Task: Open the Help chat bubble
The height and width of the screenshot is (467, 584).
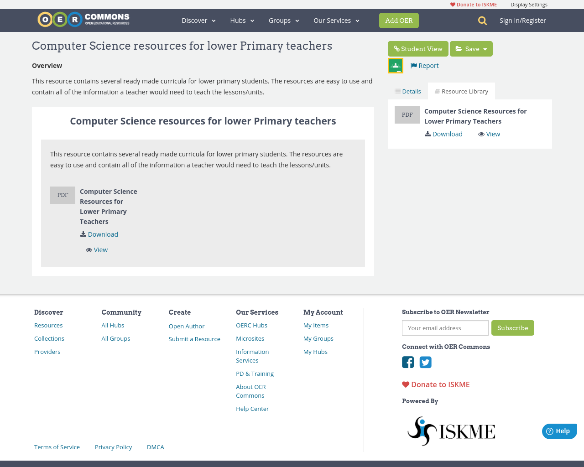Action: tap(559, 431)
